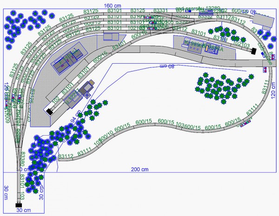Screen dimensions: 279x216
Task: Click the signal symbol on the lower-right curve
Action: (245, 124)
